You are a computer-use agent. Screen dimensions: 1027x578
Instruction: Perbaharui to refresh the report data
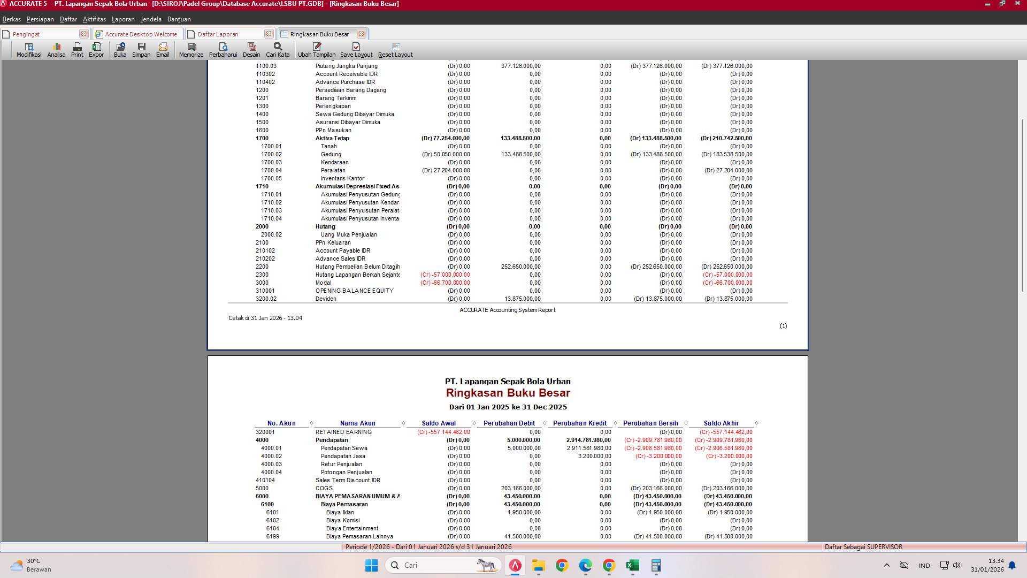(224, 49)
